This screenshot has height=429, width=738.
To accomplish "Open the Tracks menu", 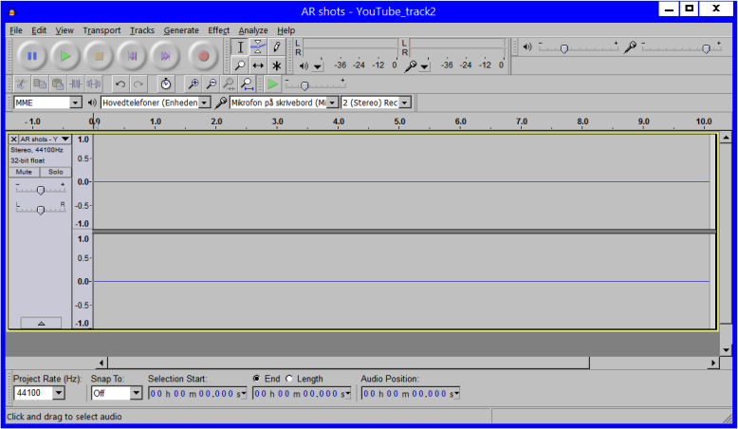I will (x=142, y=30).
